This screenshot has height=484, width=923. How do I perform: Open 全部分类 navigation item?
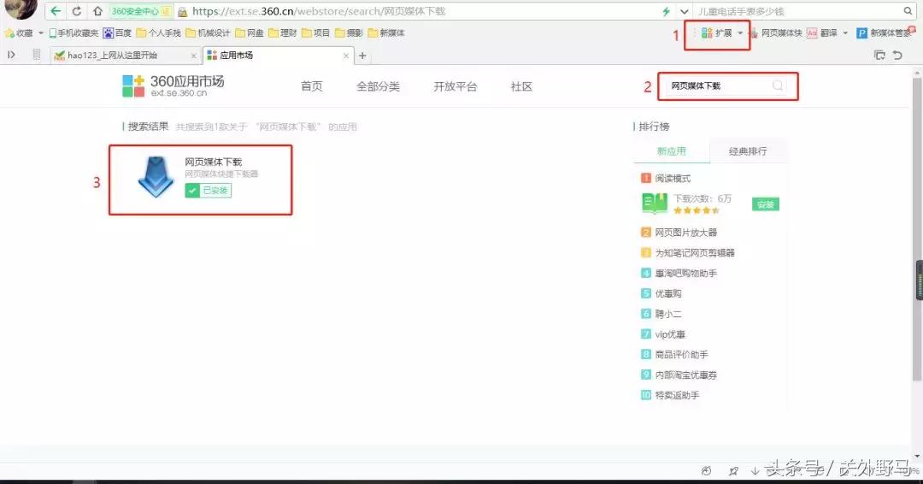tap(378, 86)
